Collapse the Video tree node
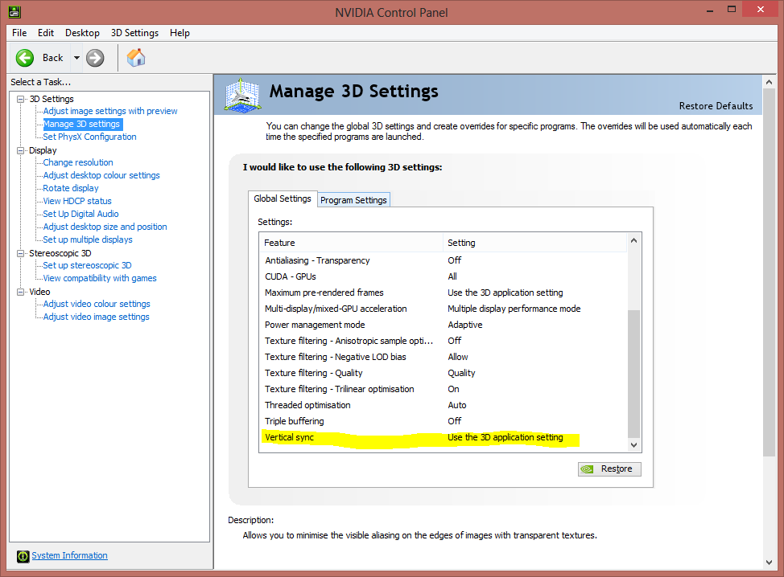The width and height of the screenshot is (784, 577). [20, 292]
